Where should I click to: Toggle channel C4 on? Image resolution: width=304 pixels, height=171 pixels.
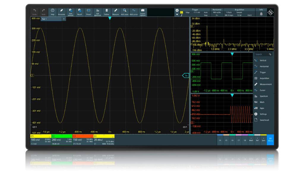pos(220,140)
